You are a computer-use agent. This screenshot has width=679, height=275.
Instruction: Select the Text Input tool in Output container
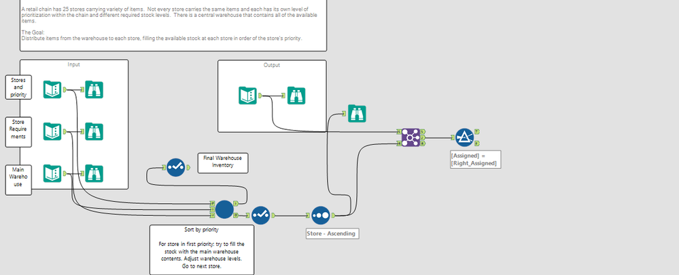247,96
